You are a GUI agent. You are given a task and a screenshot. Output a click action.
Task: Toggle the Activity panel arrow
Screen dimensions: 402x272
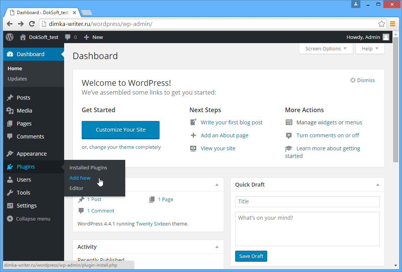[x=217, y=247]
